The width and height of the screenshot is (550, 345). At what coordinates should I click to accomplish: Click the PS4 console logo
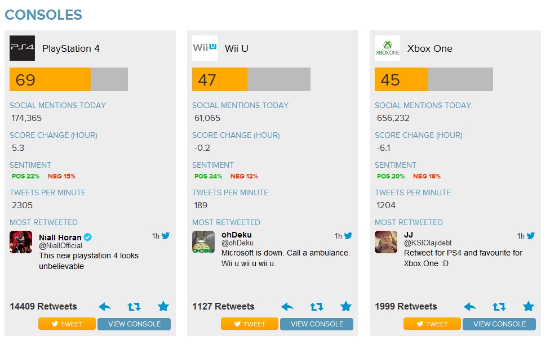(22, 48)
